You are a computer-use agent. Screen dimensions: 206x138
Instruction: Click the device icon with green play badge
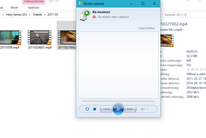coord(85,15)
